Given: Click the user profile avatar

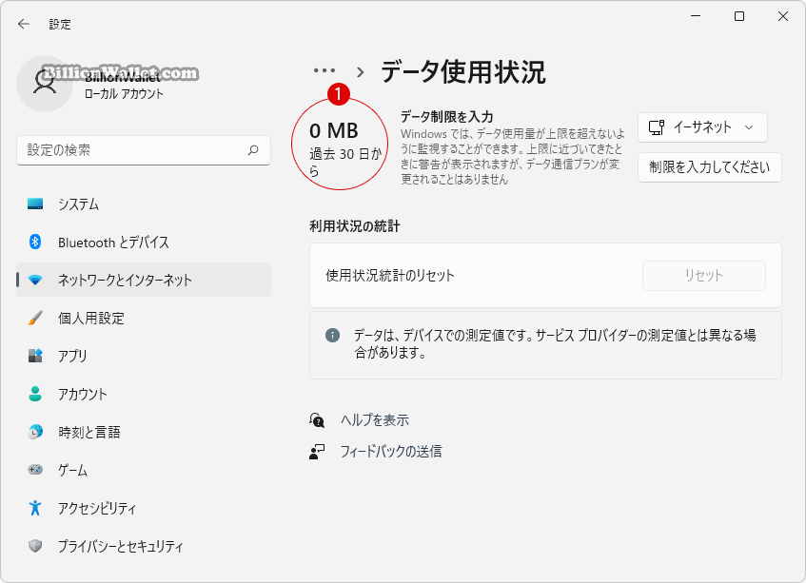Looking at the screenshot, I should (45, 83).
